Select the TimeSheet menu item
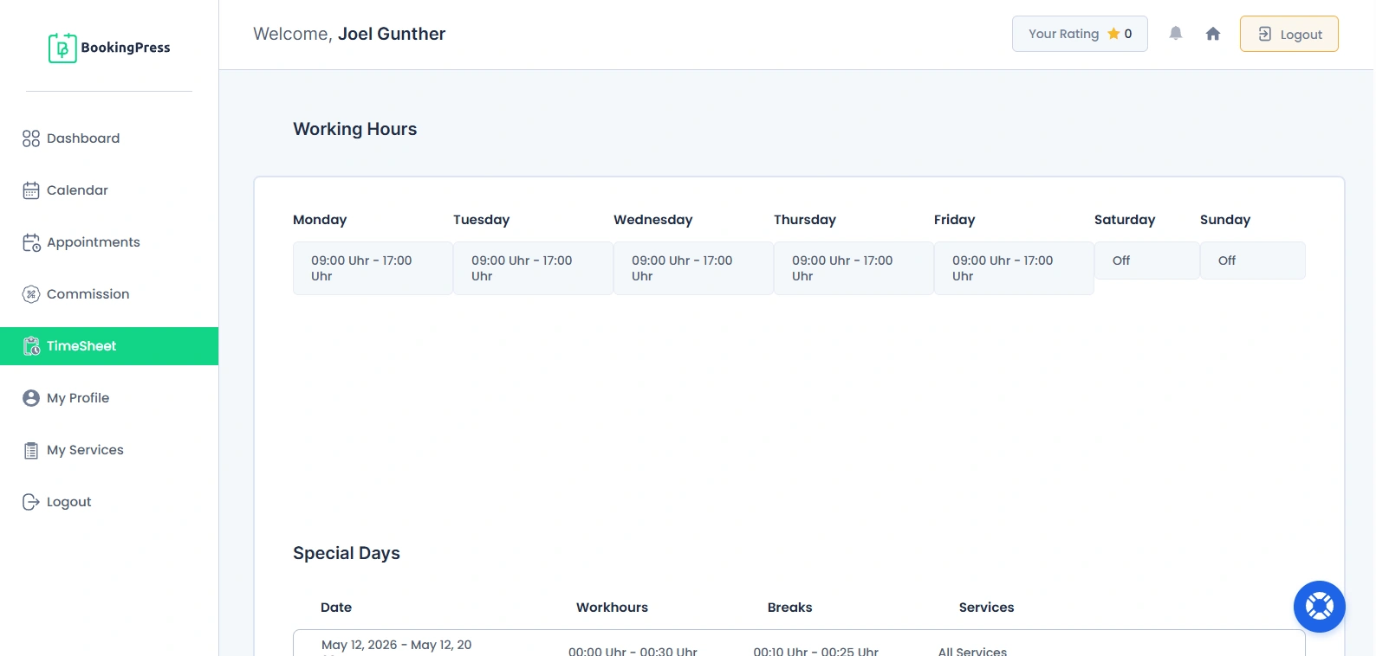The height and width of the screenshot is (656, 1376). pos(109,346)
